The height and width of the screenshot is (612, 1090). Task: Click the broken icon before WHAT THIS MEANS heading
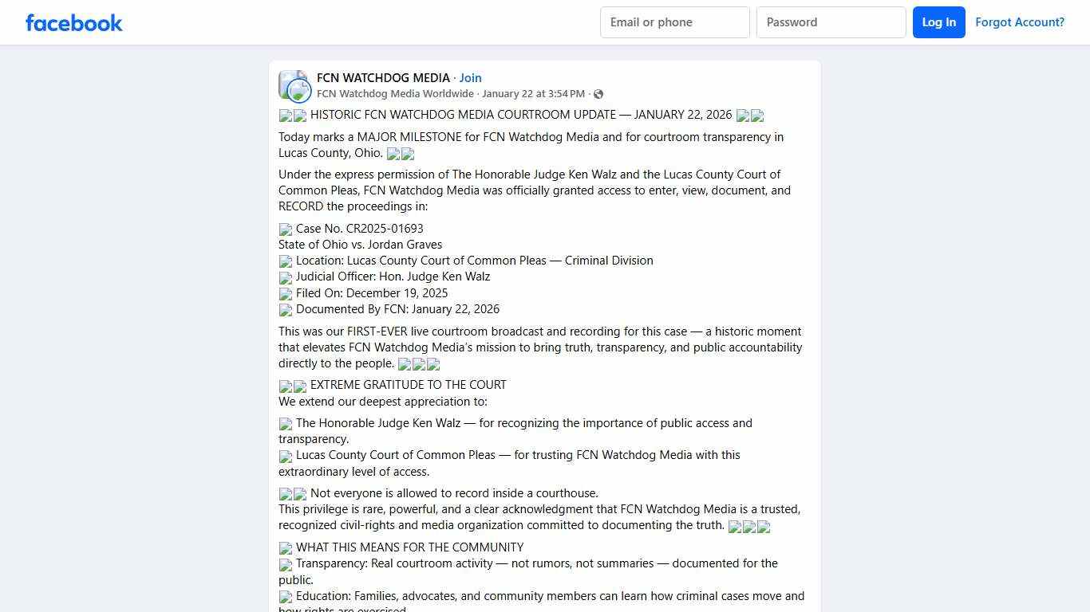(286, 548)
